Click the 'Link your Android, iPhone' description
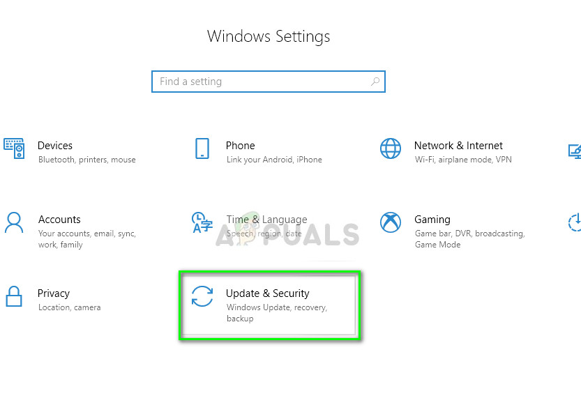581x405 pixels. tap(274, 160)
